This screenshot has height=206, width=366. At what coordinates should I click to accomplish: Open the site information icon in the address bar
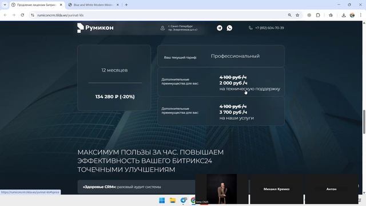pyautogui.click(x=33, y=15)
